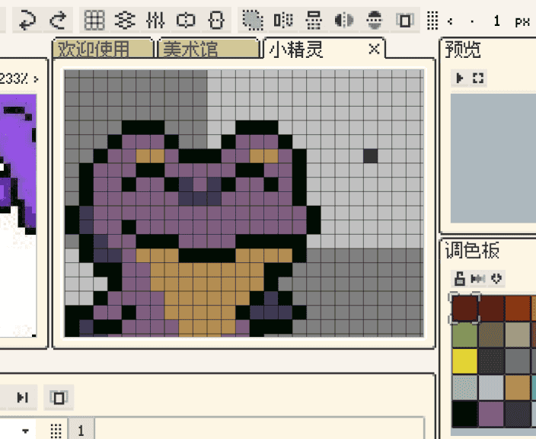
Task: Click the dotted grid icon in timeline
Action: (56, 431)
